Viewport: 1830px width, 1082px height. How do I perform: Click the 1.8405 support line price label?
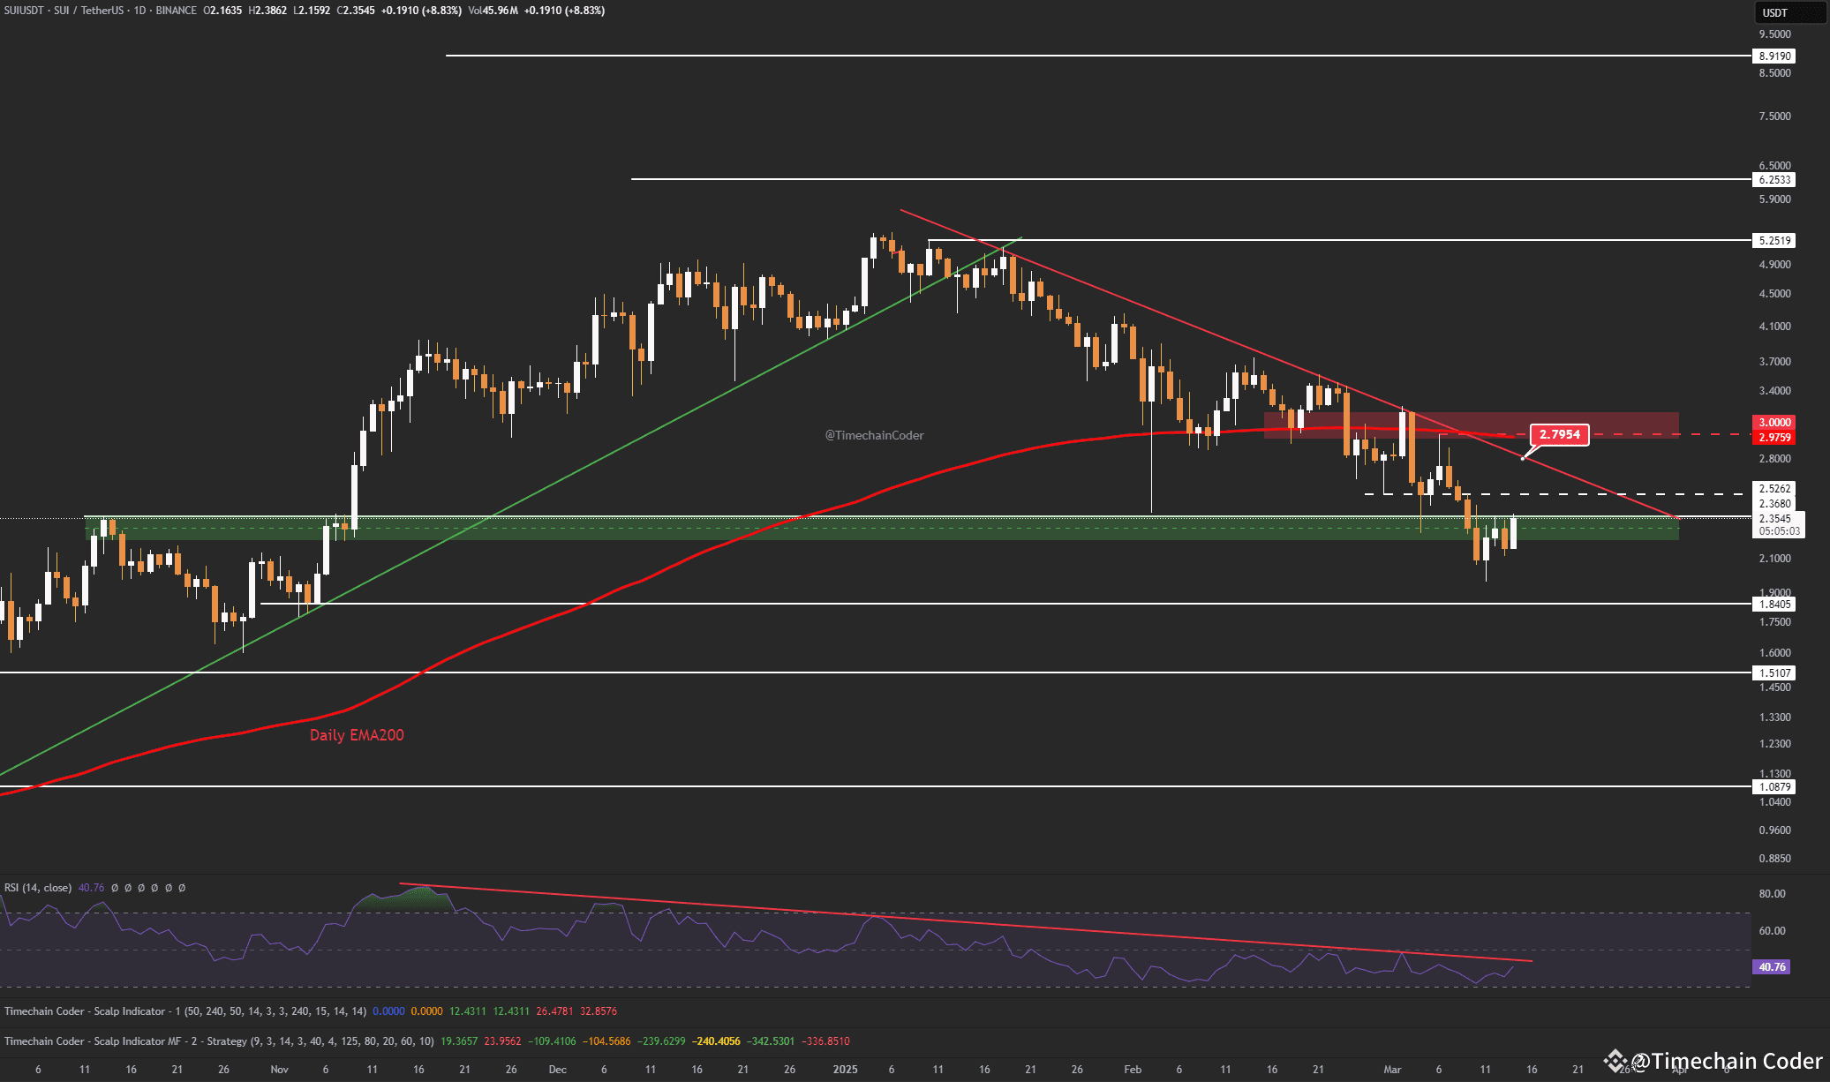tap(1774, 605)
